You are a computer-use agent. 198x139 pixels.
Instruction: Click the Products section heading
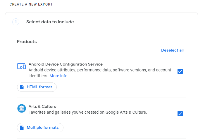(x=27, y=42)
